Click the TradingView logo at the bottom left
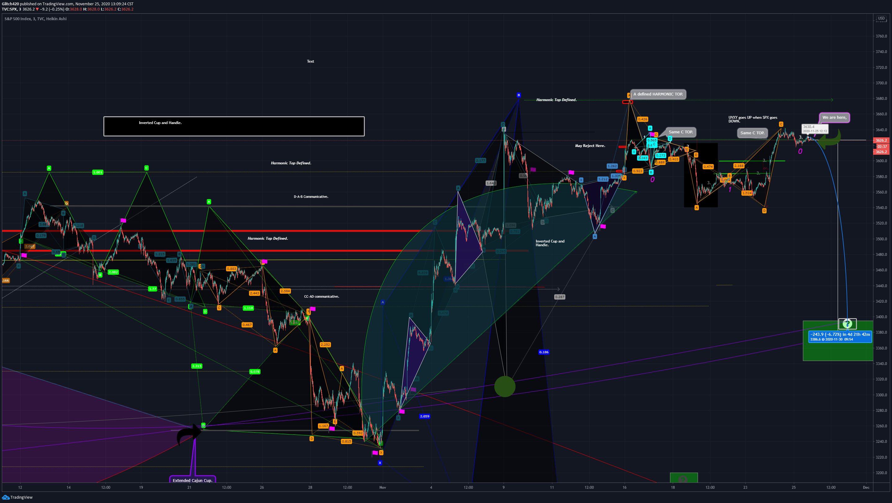Screen dimensions: 892x503 [17, 497]
